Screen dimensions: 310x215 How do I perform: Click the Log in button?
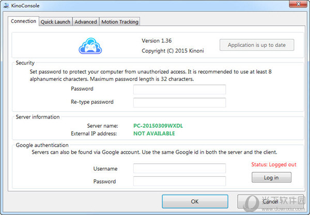271,177
